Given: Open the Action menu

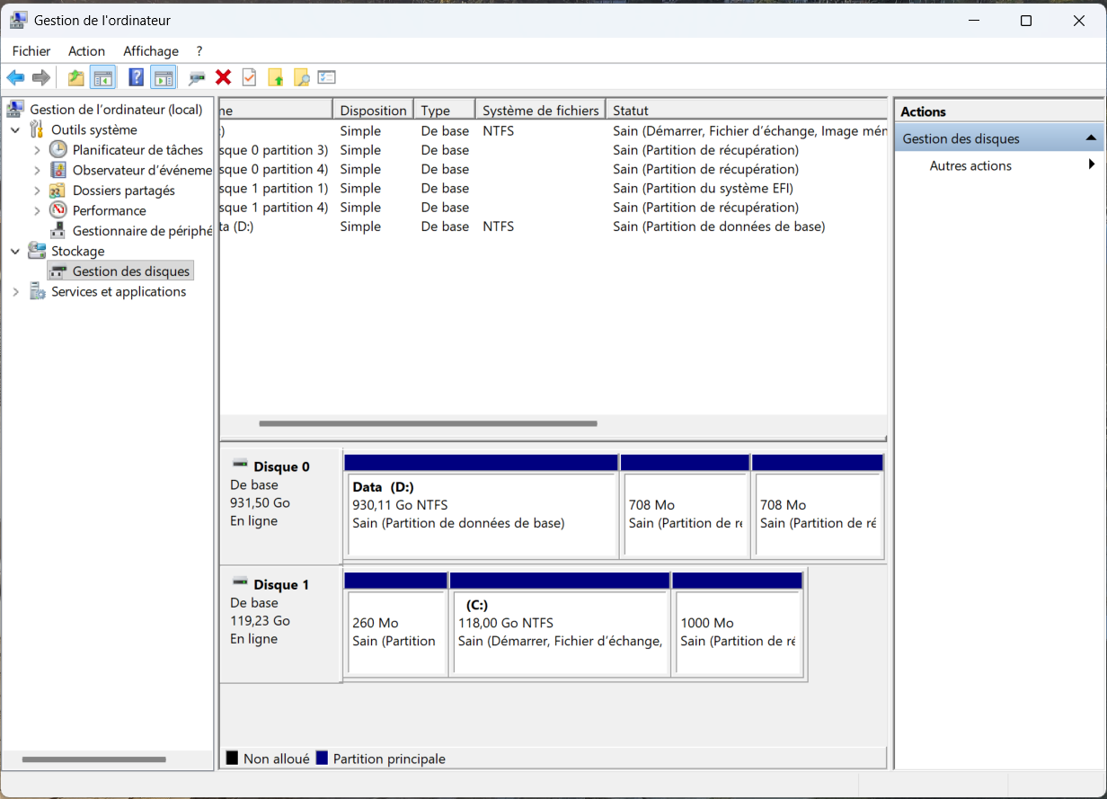Looking at the screenshot, I should tap(86, 51).
